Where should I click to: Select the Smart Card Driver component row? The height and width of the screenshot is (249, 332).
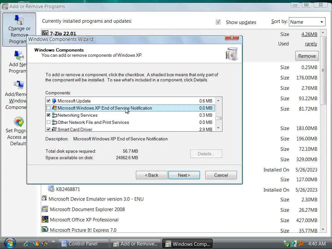130,129
